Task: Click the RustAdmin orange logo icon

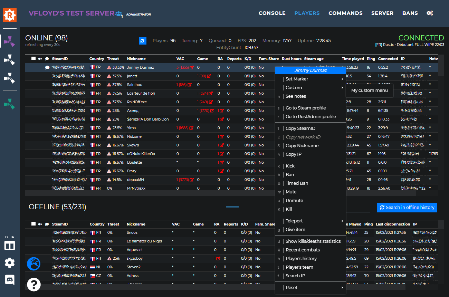Action: (x=10, y=15)
